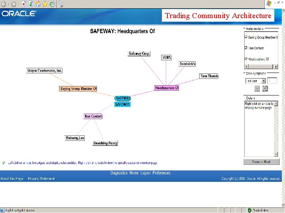Uncheck Buying Group Member Of relationship
Screen dimensions: 285x213
tap(246, 37)
